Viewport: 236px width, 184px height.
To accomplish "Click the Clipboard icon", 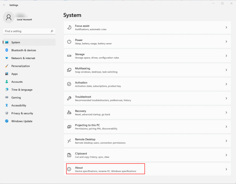I will [x=69, y=155].
